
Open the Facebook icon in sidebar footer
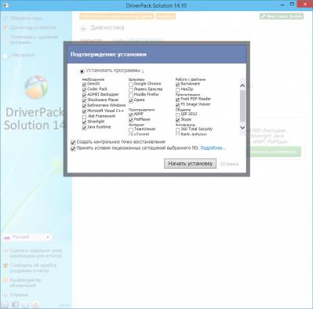coord(15,304)
